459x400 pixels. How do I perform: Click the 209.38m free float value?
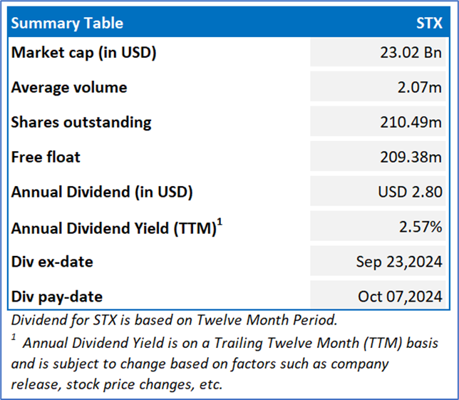tap(411, 157)
